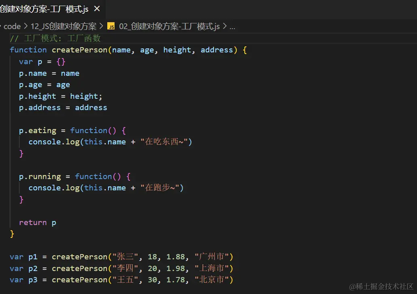Click the comment line 工厂模式: 工厂函数
The height and width of the screenshot is (294, 417).
[55, 39]
